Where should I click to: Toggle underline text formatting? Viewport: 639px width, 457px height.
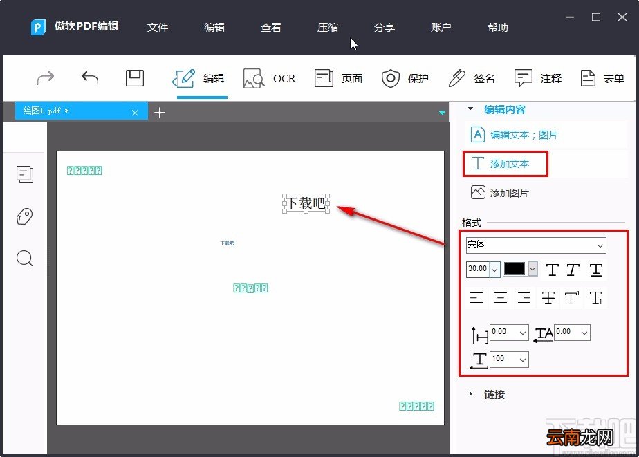pos(596,270)
